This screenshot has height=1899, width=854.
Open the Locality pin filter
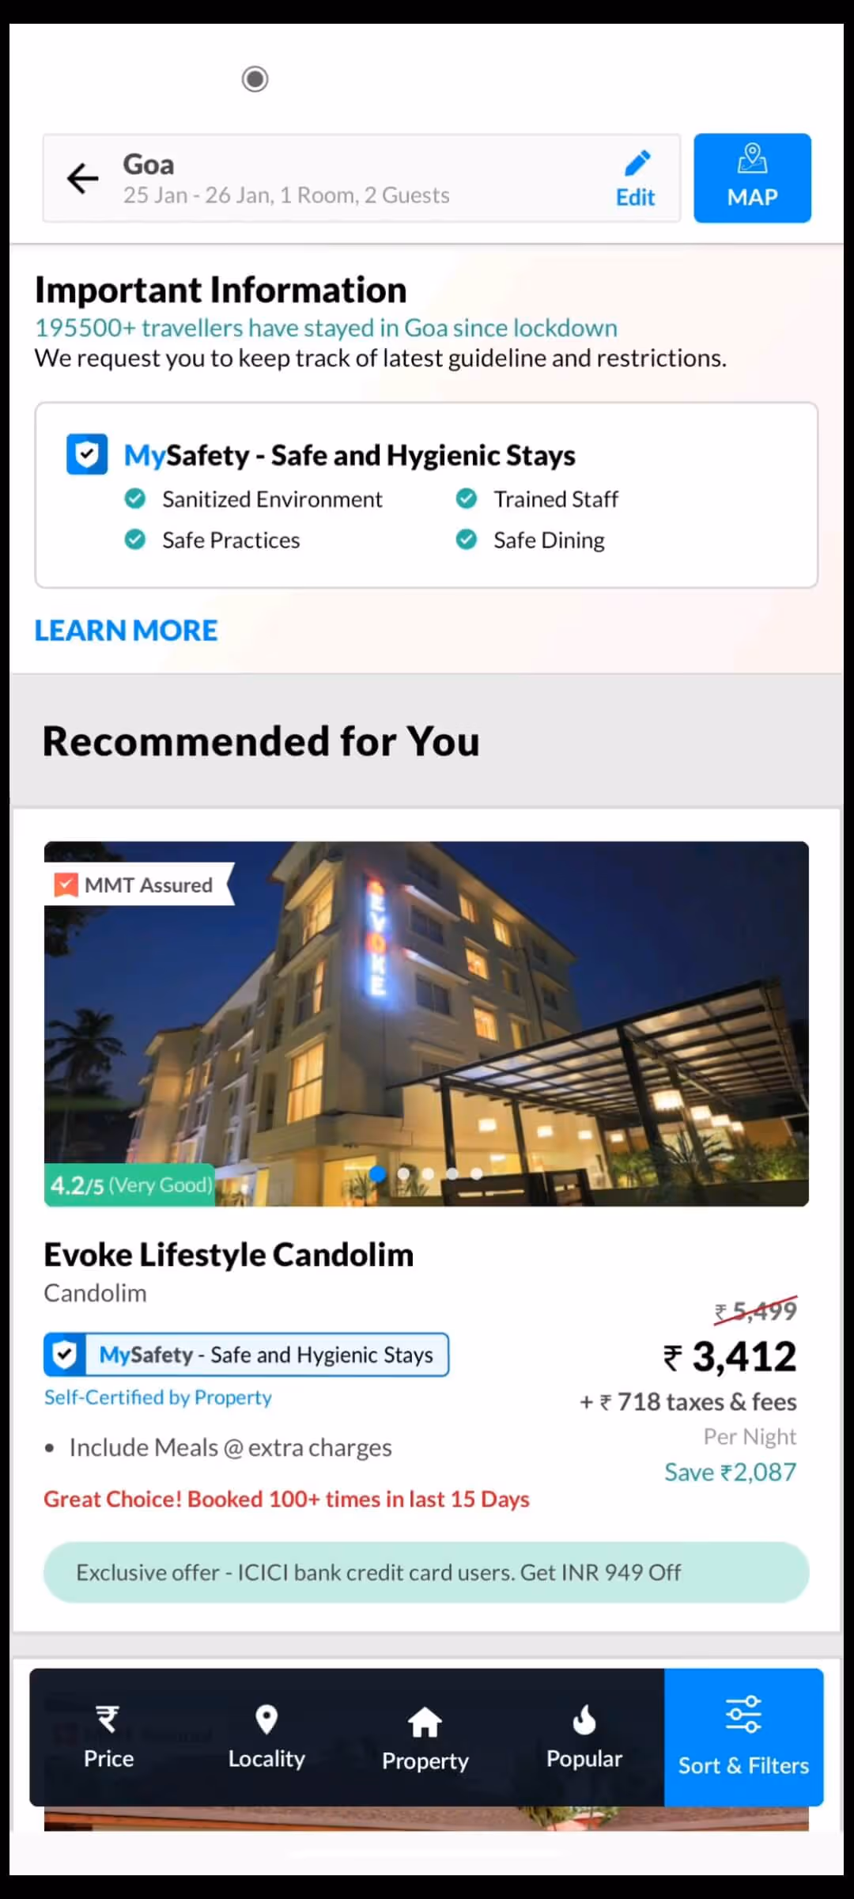(266, 1719)
